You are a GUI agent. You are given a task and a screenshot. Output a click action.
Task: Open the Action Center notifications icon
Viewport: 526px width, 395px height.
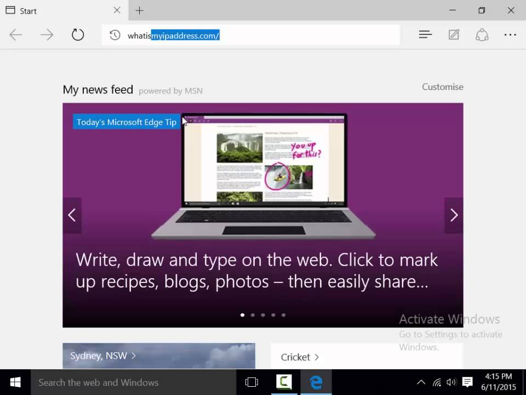tap(467, 382)
